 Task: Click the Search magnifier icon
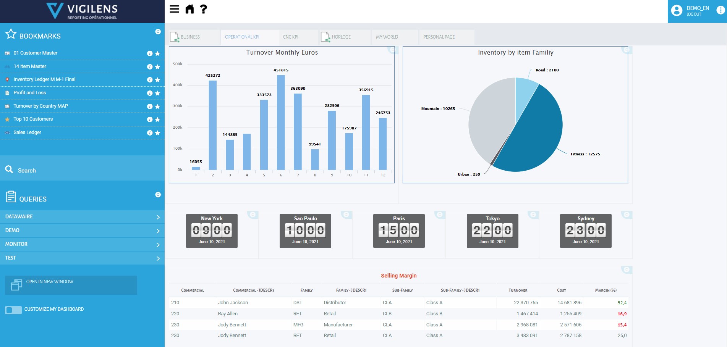(x=9, y=169)
